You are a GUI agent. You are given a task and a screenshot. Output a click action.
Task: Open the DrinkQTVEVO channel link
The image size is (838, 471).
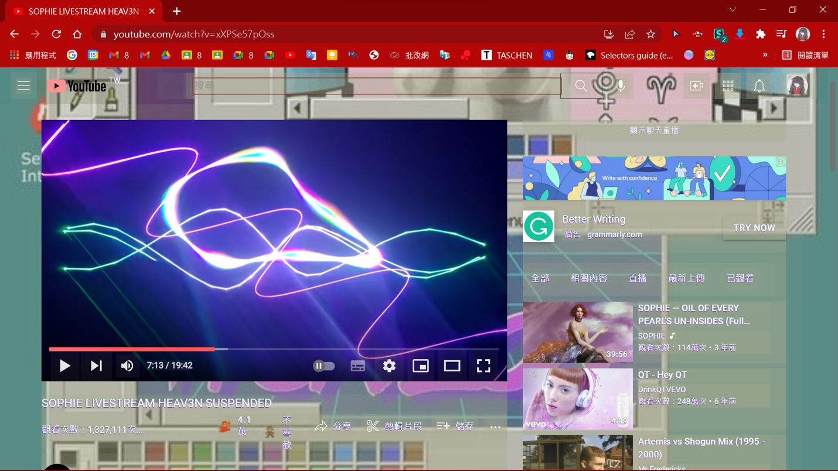coord(662,390)
